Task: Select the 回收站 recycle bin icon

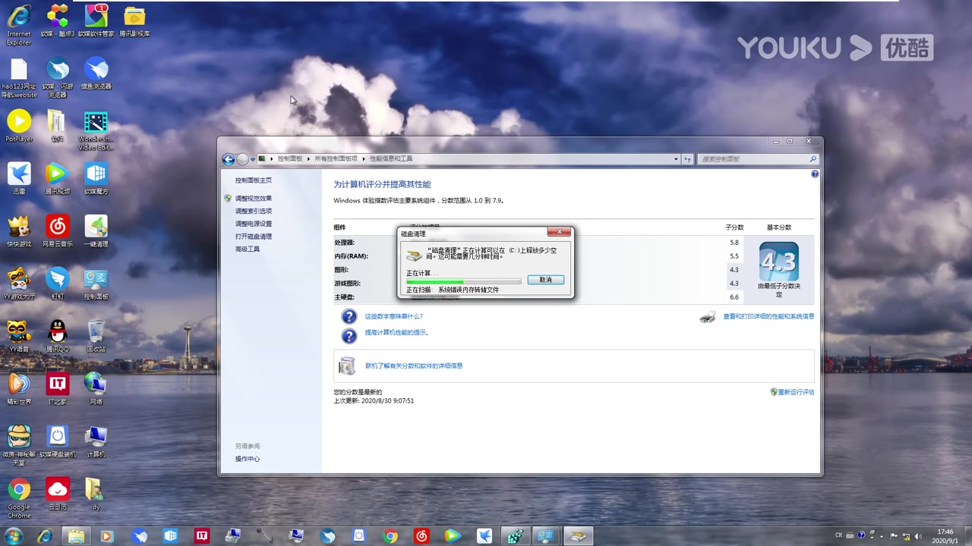Action: pos(96,336)
